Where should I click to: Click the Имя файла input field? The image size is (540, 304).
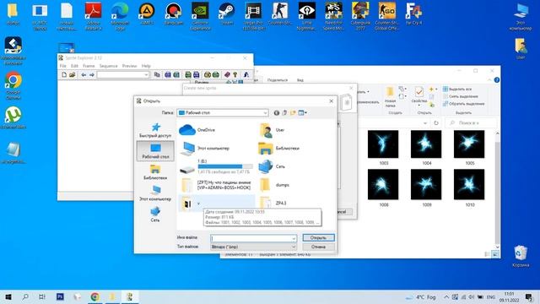[251, 238]
